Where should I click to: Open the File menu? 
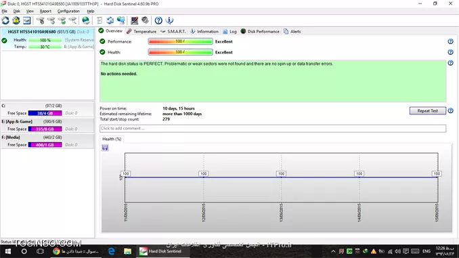click(4, 11)
